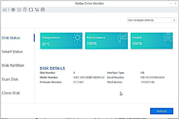
Task: Click the first-aid kit icon on Health card
Action: (168, 37)
